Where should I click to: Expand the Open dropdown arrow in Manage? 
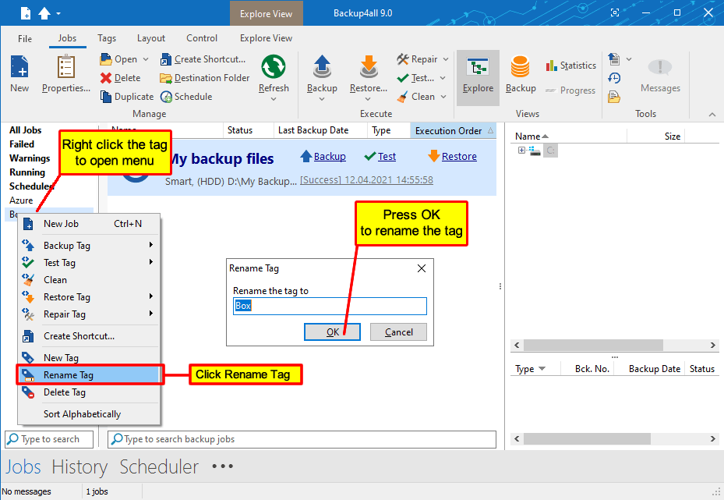click(x=146, y=59)
